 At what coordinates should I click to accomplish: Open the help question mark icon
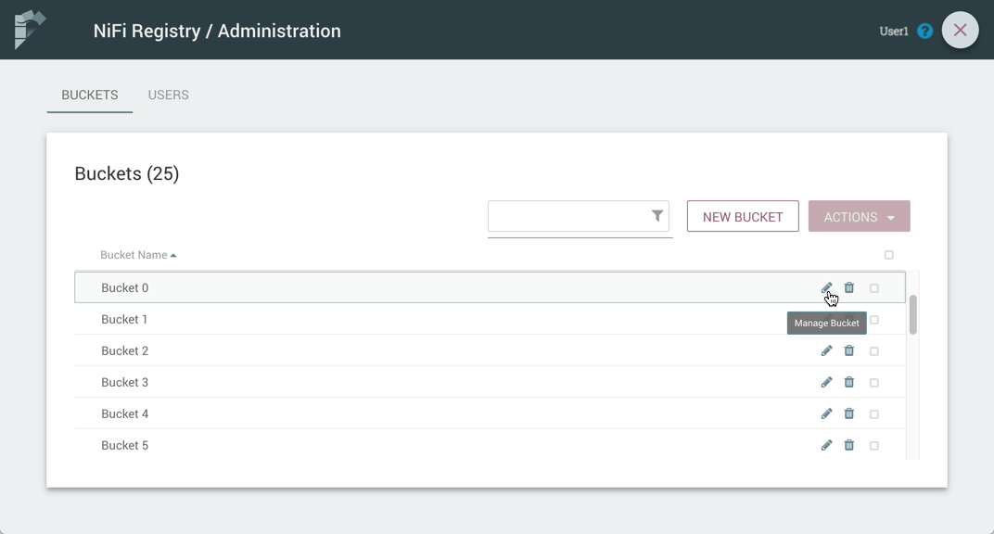[x=924, y=31]
